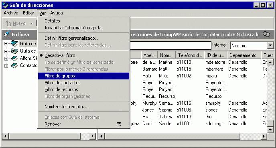276x148 pixels.
Task: Select the Contactos book icon
Action: [14, 66]
